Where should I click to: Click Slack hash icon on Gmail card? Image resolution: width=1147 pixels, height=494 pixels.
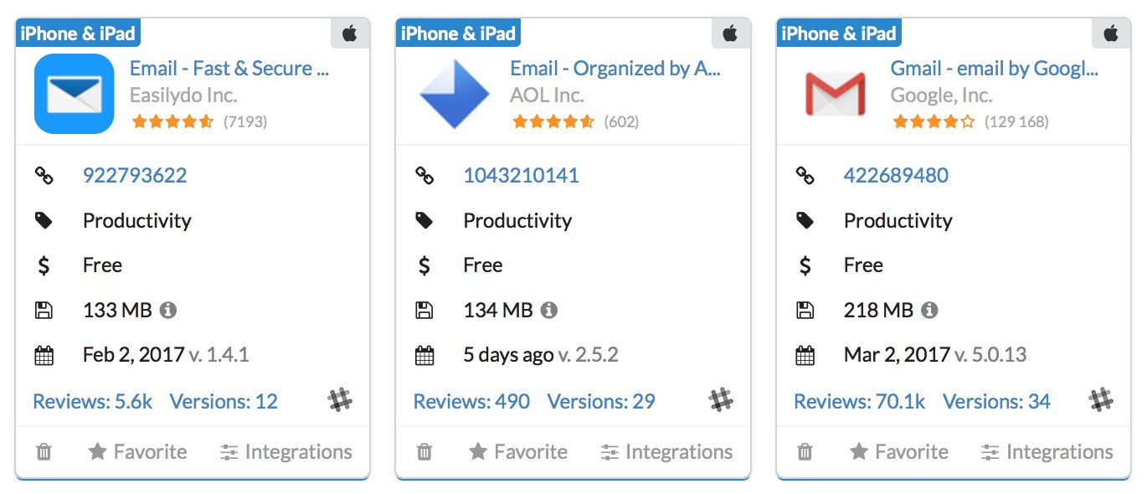1101,400
